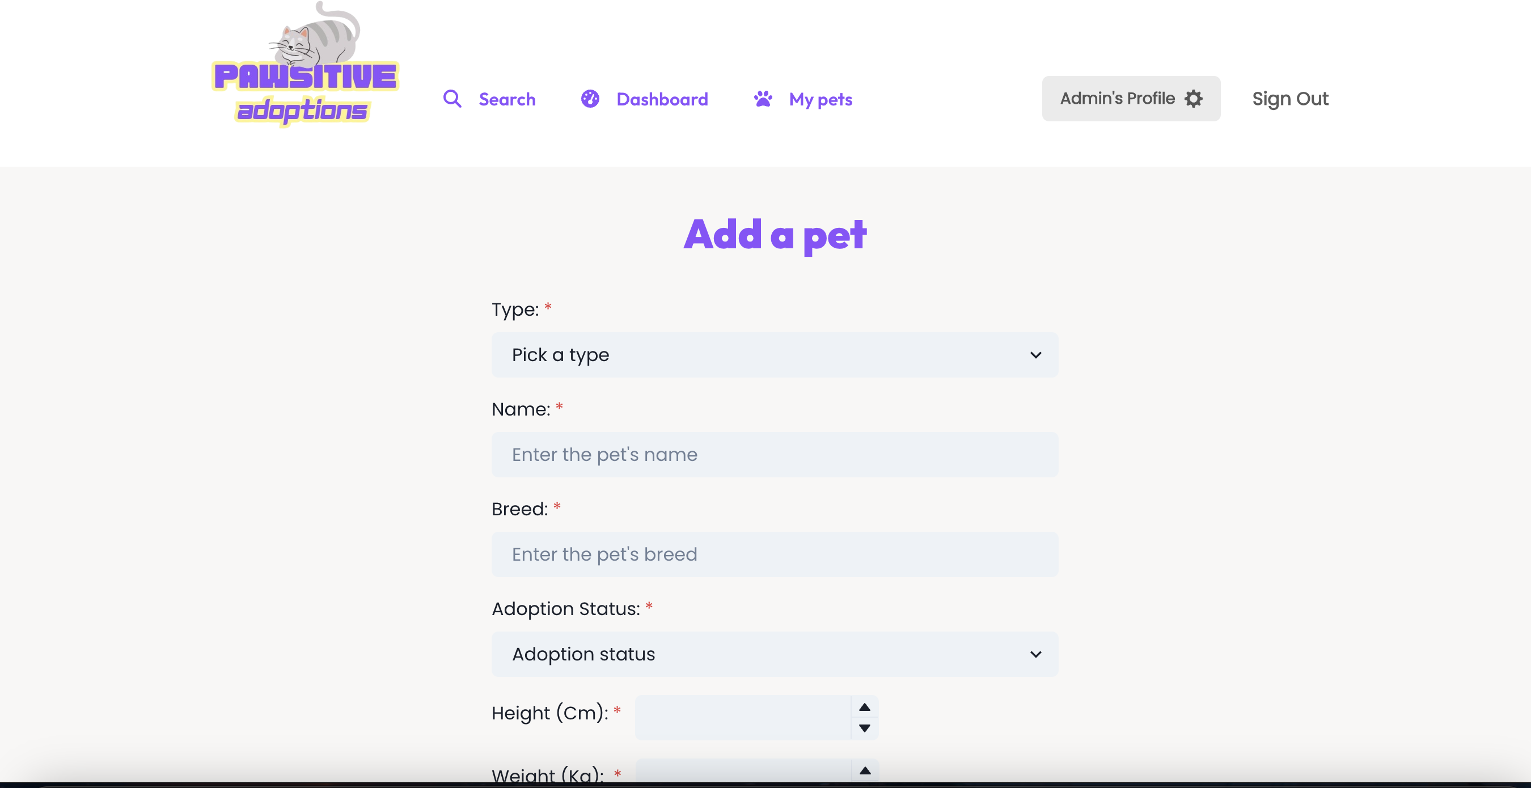Open the Dashboard nav link

click(x=662, y=99)
